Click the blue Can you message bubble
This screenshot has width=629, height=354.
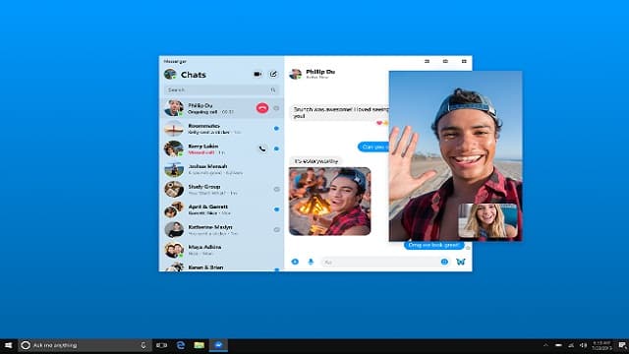point(373,147)
